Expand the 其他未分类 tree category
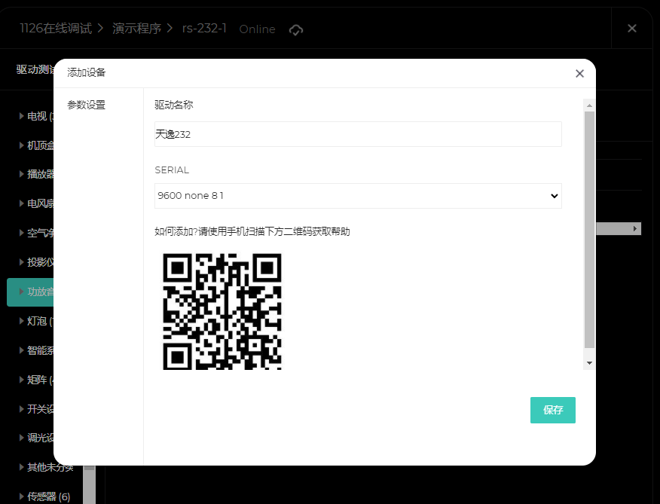This screenshot has height=504, width=660. pos(21,466)
